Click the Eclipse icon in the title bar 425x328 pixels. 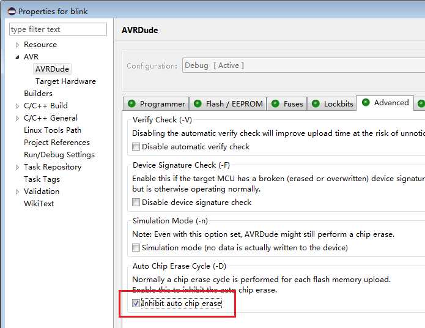[12, 11]
